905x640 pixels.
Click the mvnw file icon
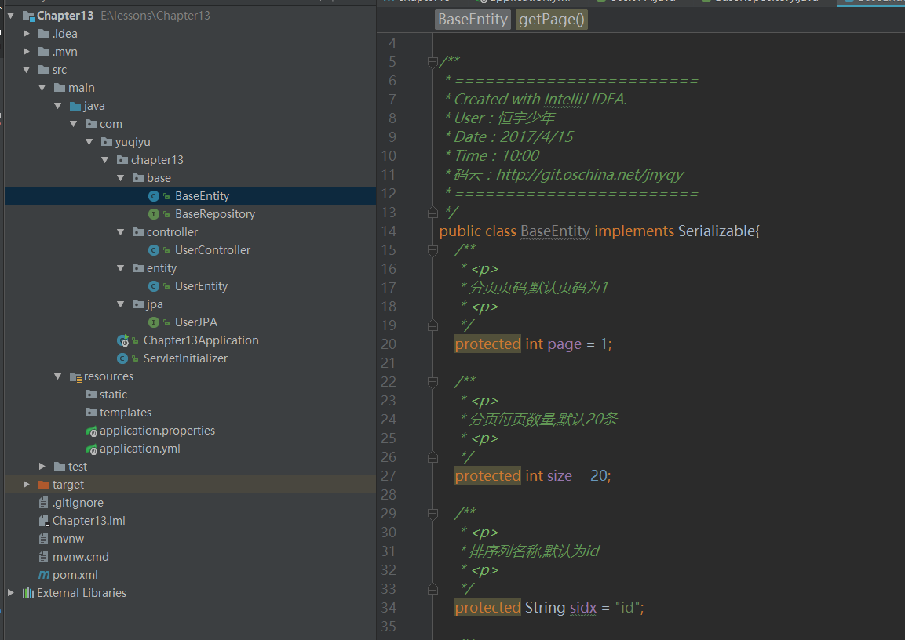click(43, 539)
